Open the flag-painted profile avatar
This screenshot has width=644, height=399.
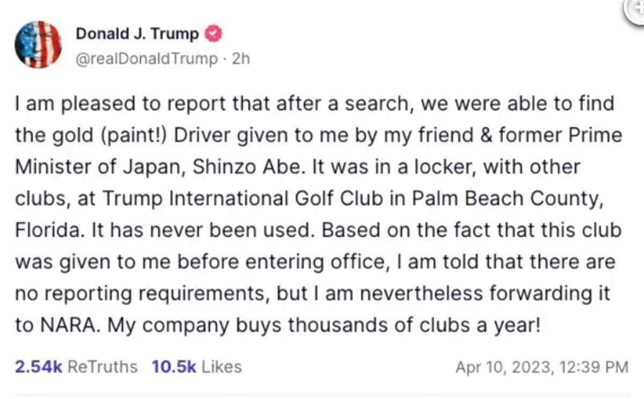[38, 45]
